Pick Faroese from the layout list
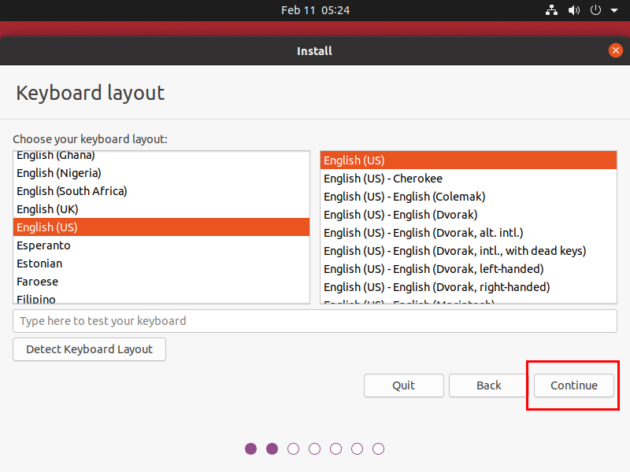Screen dimensions: 630x472 tap(161, 282)
